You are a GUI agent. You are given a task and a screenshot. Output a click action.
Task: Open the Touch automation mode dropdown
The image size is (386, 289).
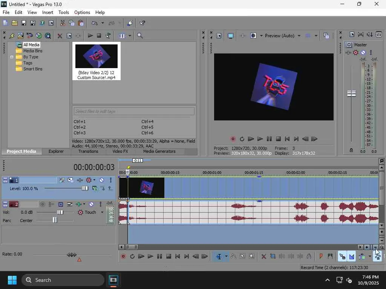tap(102, 212)
